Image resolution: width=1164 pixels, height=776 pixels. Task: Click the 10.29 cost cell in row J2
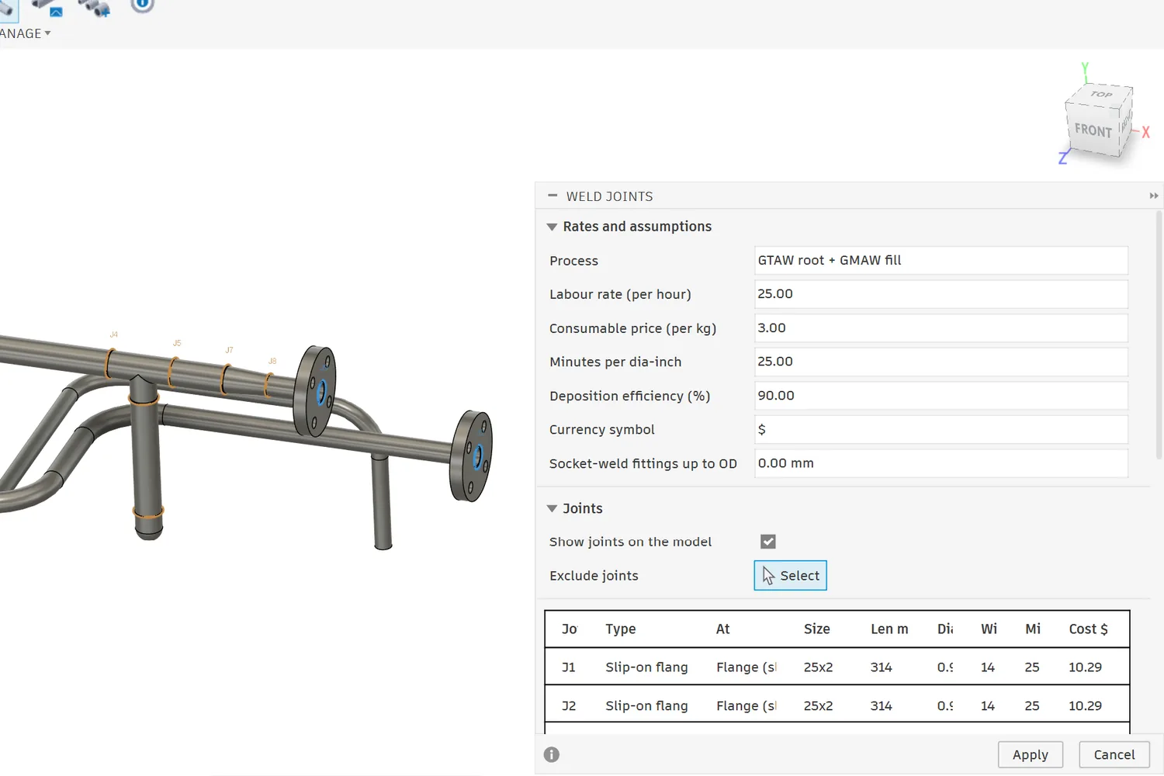pyautogui.click(x=1085, y=705)
